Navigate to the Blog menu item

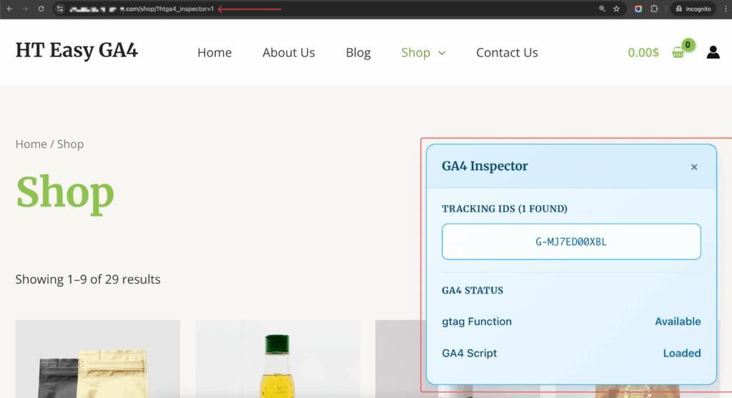358,52
